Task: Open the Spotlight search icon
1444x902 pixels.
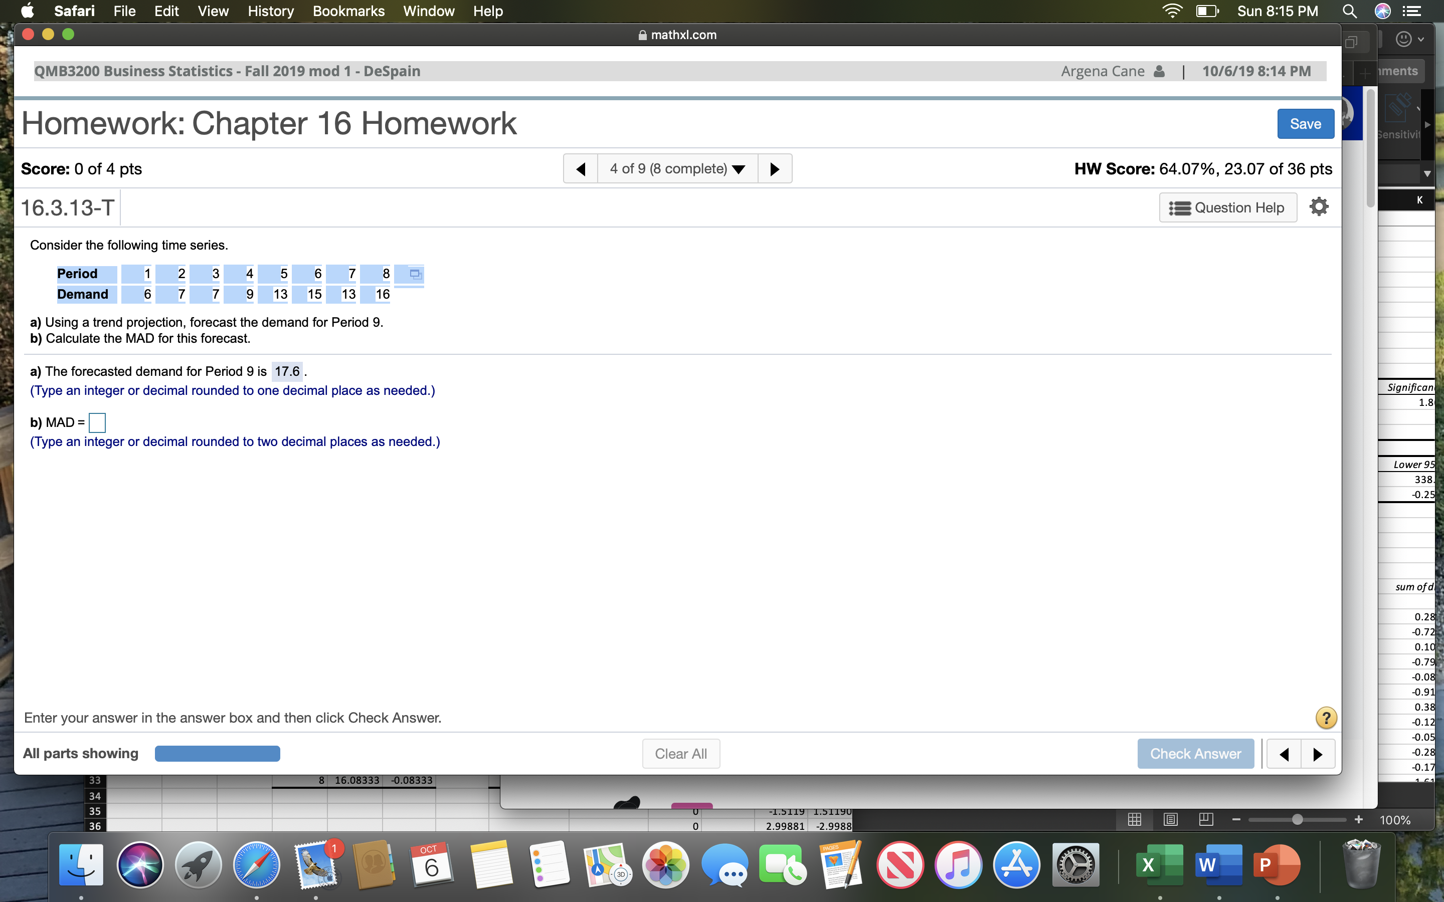Action: coord(1350,12)
